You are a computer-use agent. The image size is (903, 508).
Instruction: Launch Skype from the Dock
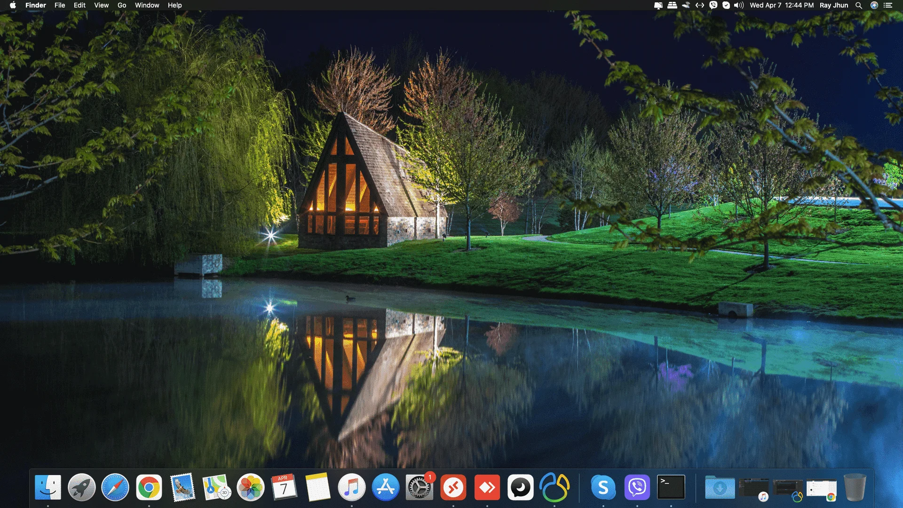click(603, 487)
